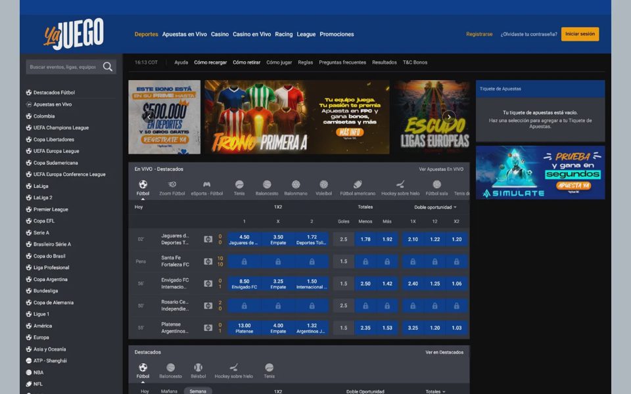Open UEFA Champions League in sidebar
The width and height of the screenshot is (631, 394).
(61, 128)
